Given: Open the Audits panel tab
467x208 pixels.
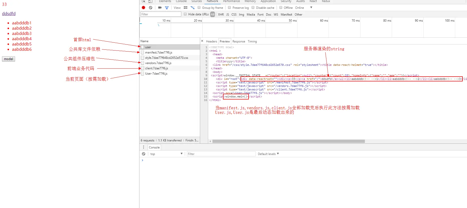Looking at the screenshot, I should coord(300,1).
